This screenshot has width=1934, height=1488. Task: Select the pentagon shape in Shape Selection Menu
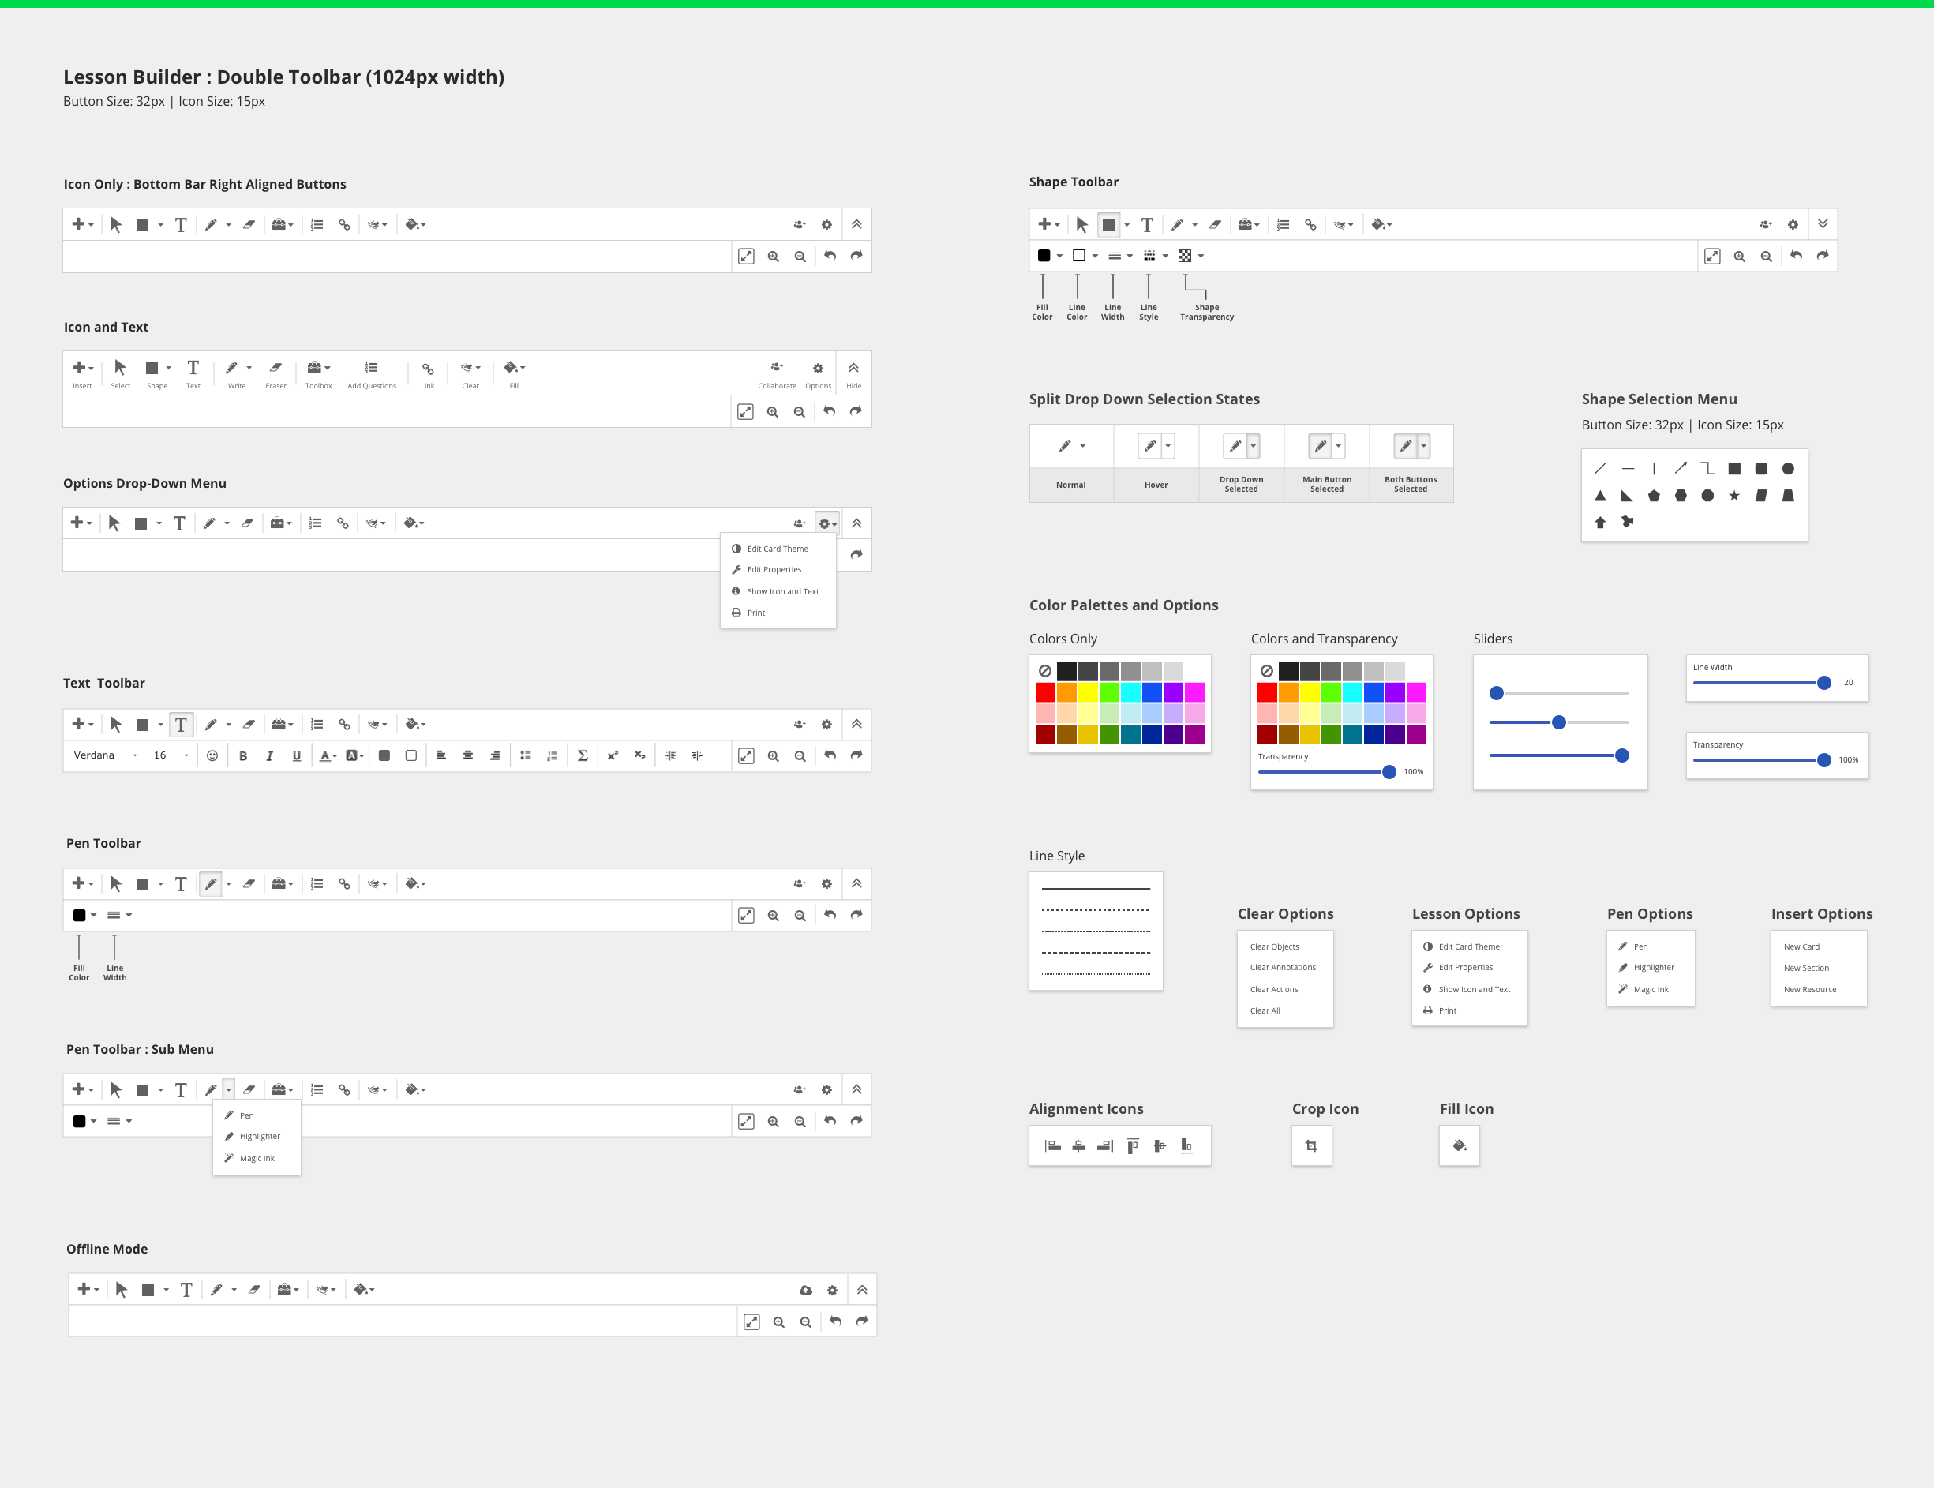1653,496
